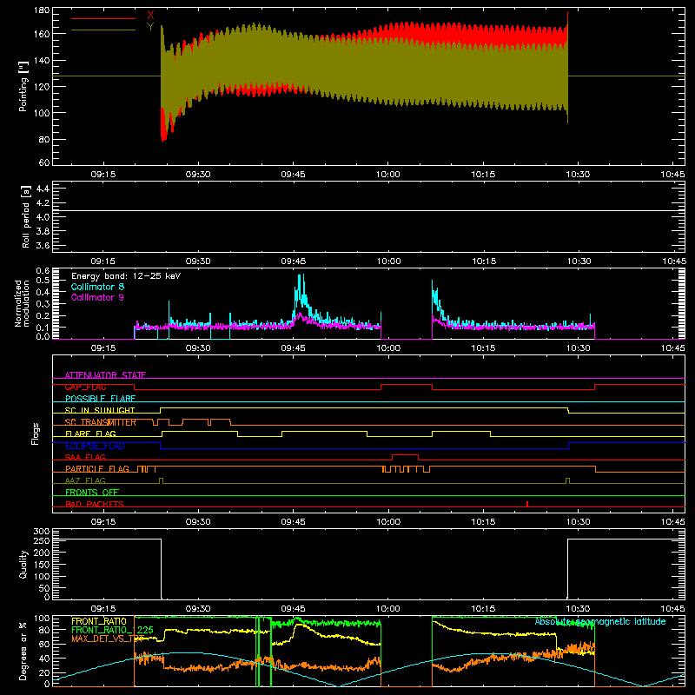Click the 'Pointing' y-axis title
The height and width of the screenshot is (695, 695).
point(23,86)
